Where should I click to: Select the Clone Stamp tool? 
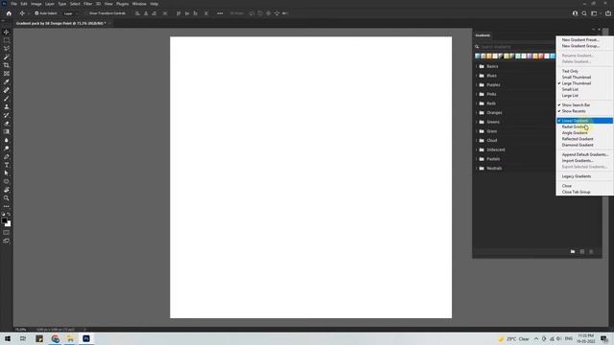(7, 106)
